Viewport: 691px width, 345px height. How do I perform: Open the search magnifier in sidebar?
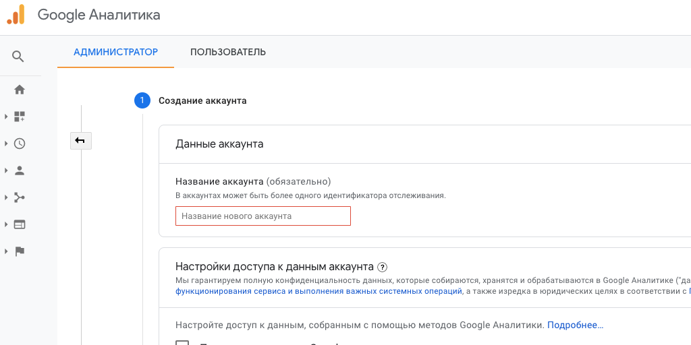pyautogui.click(x=18, y=57)
